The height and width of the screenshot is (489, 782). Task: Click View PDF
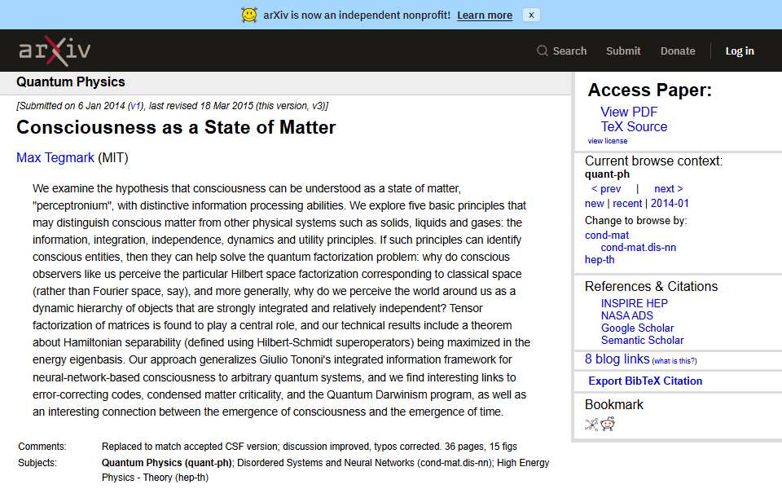[x=628, y=112]
